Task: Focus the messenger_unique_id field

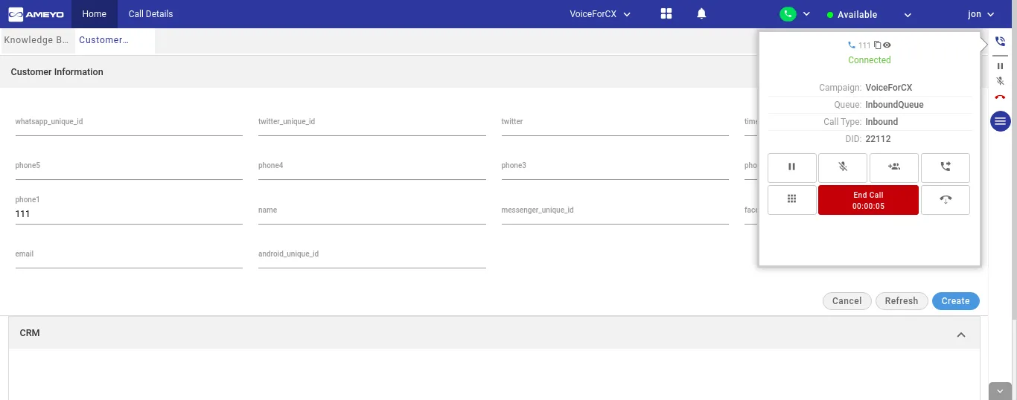Action: coord(615,213)
